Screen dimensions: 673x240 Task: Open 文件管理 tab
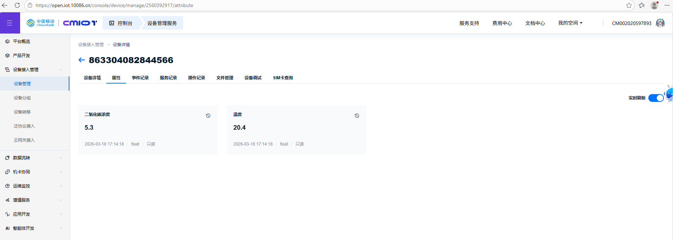click(225, 78)
